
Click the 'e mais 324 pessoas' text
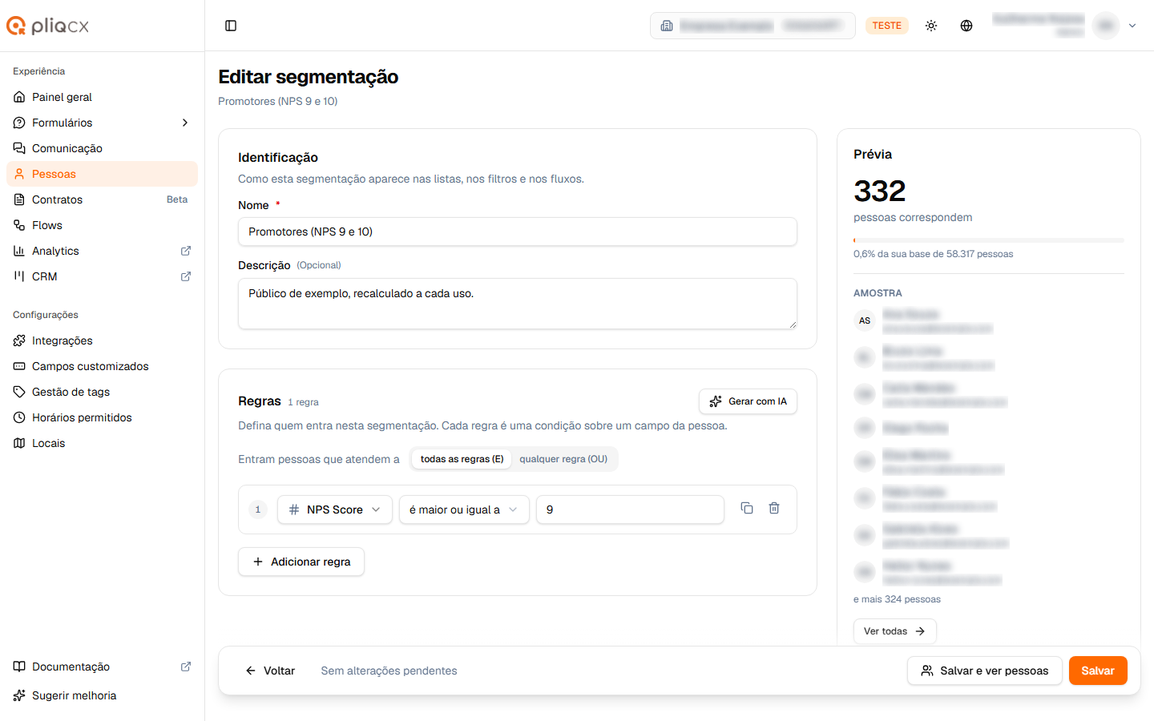(897, 599)
